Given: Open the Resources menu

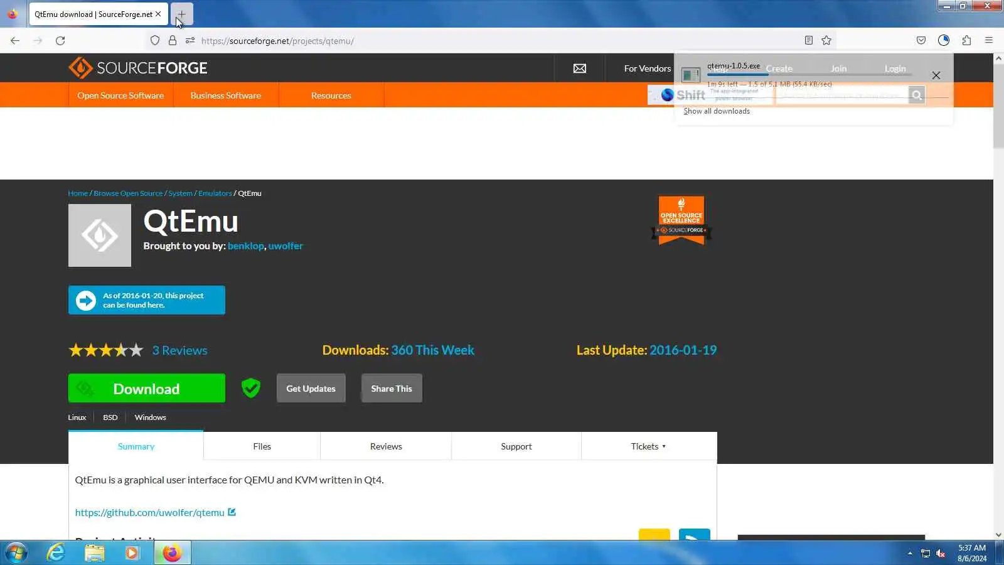Looking at the screenshot, I should (331, 95).
